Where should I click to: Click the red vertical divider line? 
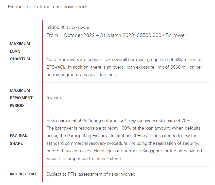pyautogui.click(x=42, y=101)
